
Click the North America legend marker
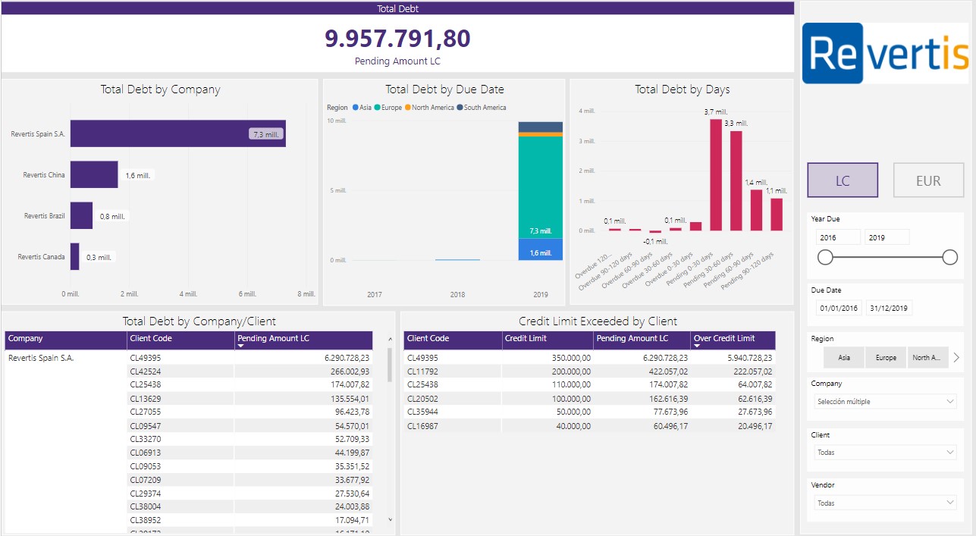pyautogui.click(x=407, y=108)
